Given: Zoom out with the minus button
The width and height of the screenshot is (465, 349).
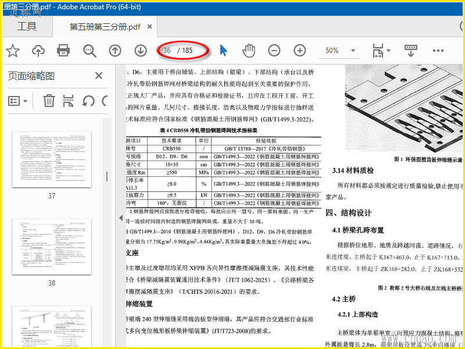Looking at the screenshot, I should pos(274,51).
